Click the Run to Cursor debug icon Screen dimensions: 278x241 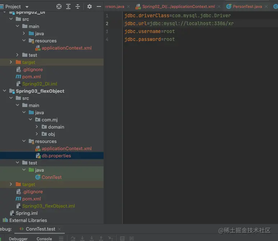tap(110, 238)
